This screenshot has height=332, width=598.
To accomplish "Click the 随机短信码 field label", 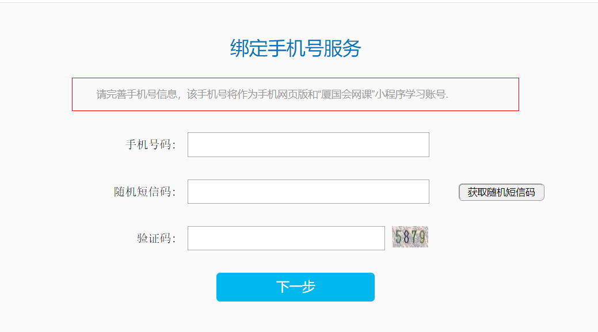I will tap(144, 192).
